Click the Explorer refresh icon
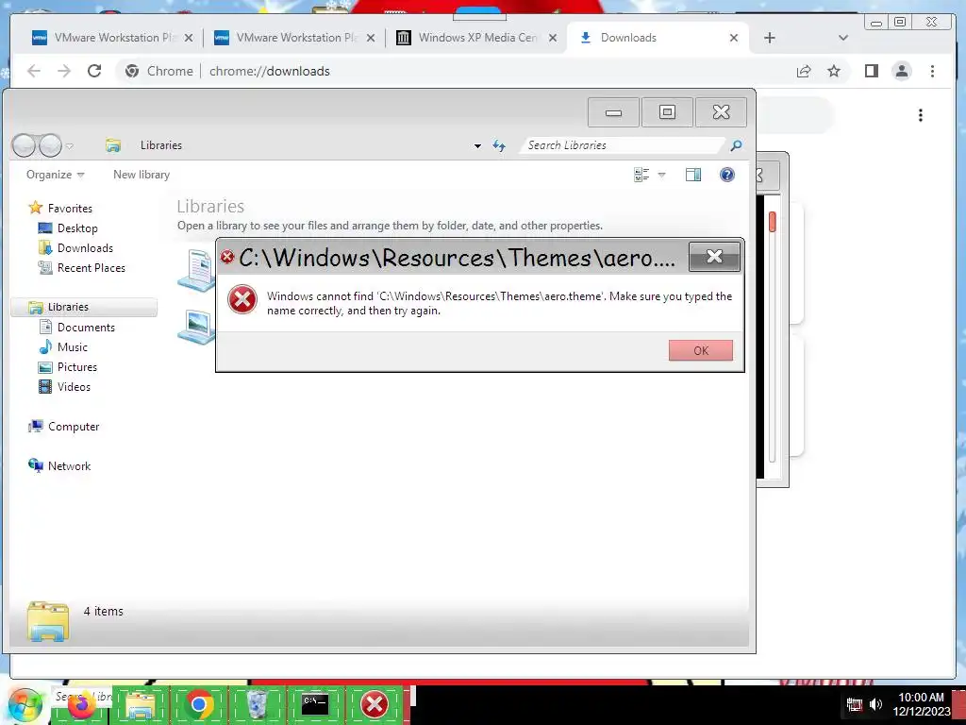This screenshot has height=725, width=966. [499, 145]
